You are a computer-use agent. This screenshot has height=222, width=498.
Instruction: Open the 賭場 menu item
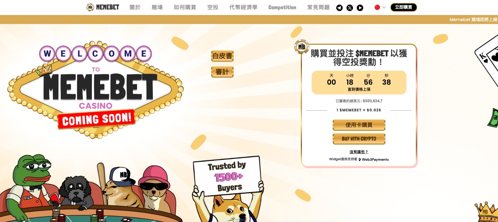pyautogui.click(x=157, y=7)
